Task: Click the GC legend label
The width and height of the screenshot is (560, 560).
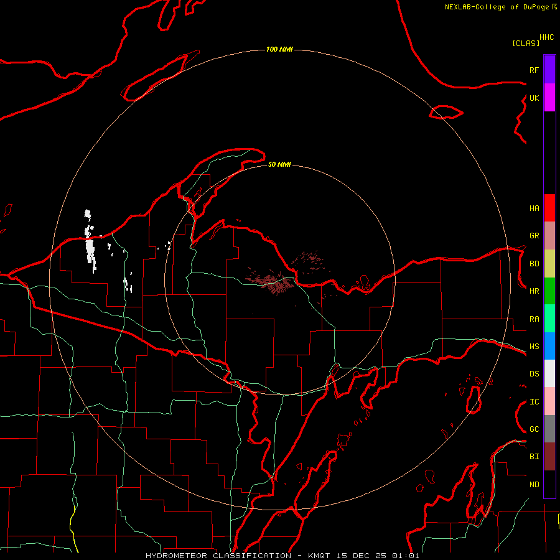Action: click(x=534, y=429)
